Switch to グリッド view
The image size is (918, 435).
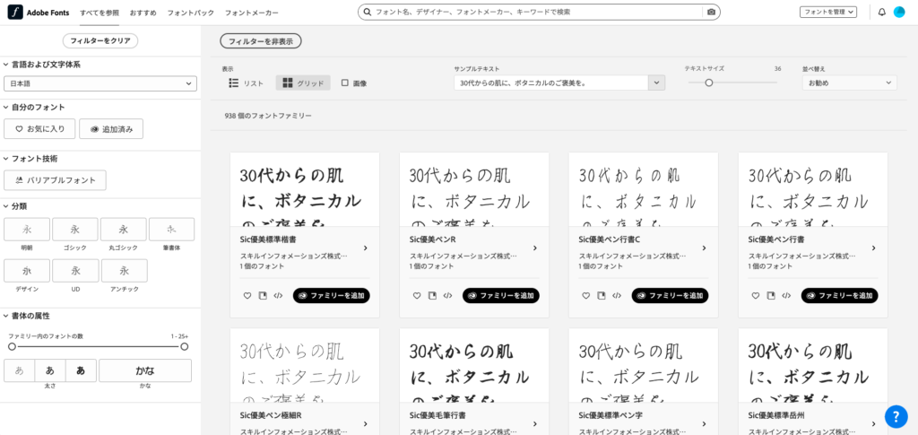303,83
